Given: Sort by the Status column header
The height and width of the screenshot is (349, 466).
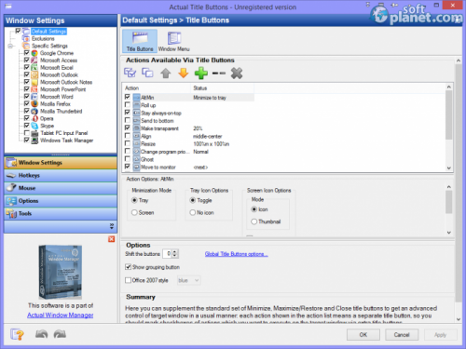Looking at the screenshot, I should click(223, 88).
